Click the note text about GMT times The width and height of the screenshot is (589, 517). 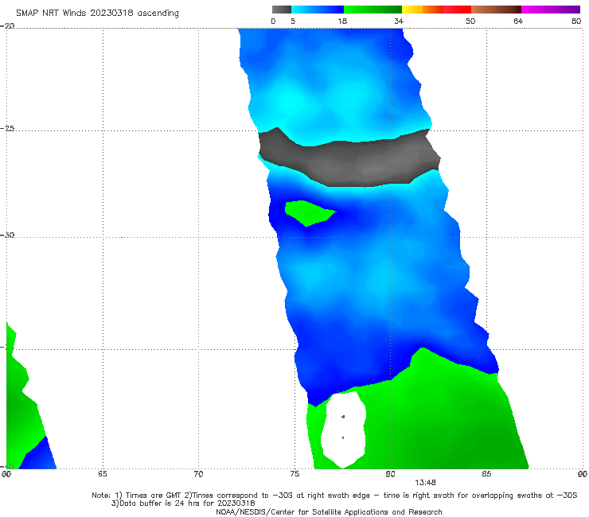coord(334,496)
